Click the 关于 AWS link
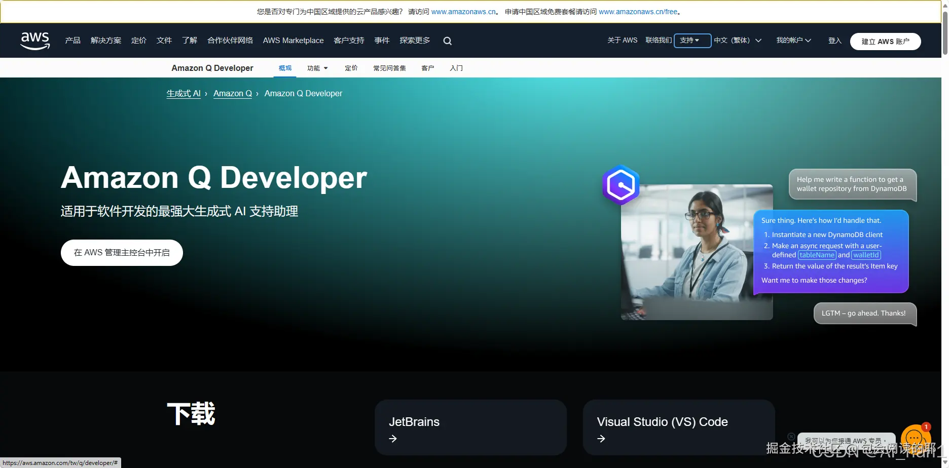 623,41
